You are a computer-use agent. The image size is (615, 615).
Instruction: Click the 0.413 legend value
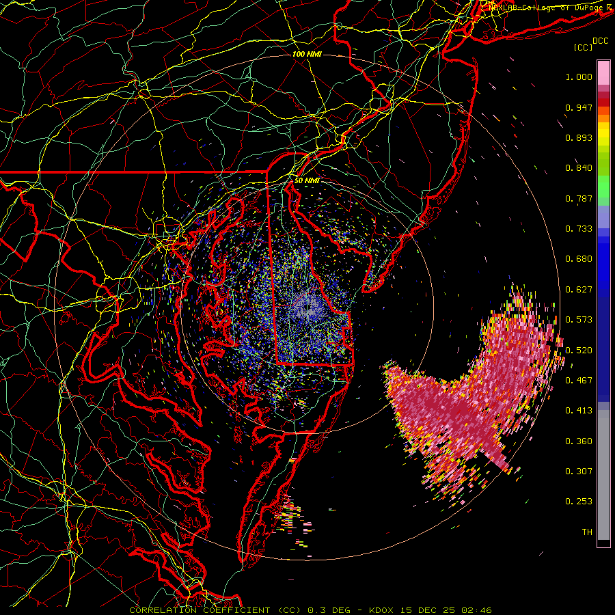[x=579, y=411]
